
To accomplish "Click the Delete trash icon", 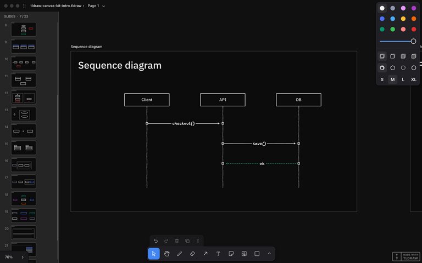I will click(x=177, y=241).
